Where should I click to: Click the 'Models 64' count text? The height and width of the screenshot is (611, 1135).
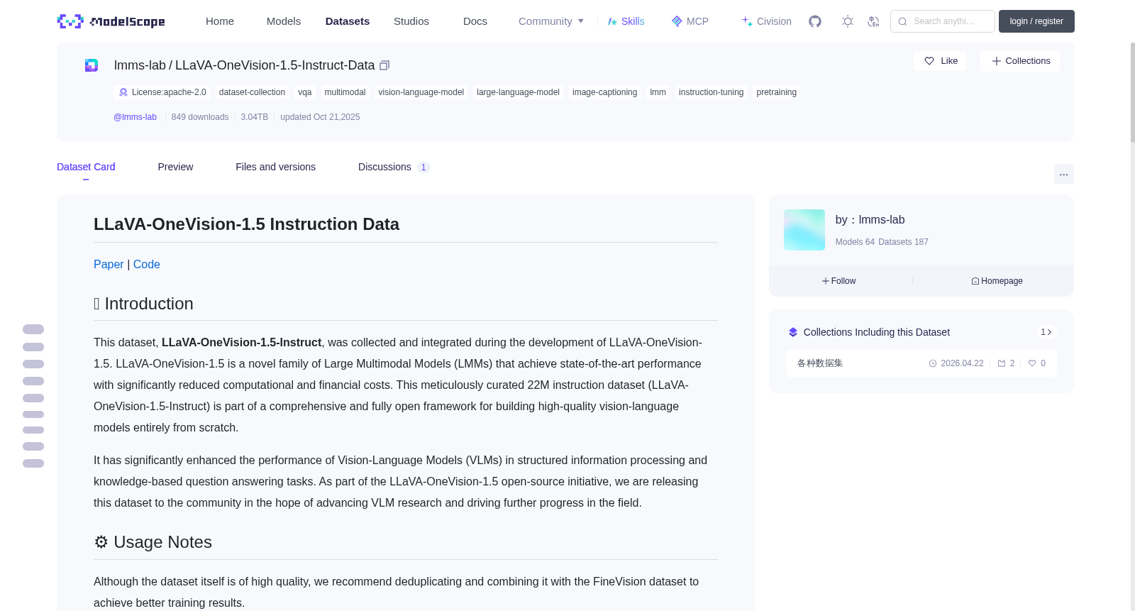tap(855, 242)
